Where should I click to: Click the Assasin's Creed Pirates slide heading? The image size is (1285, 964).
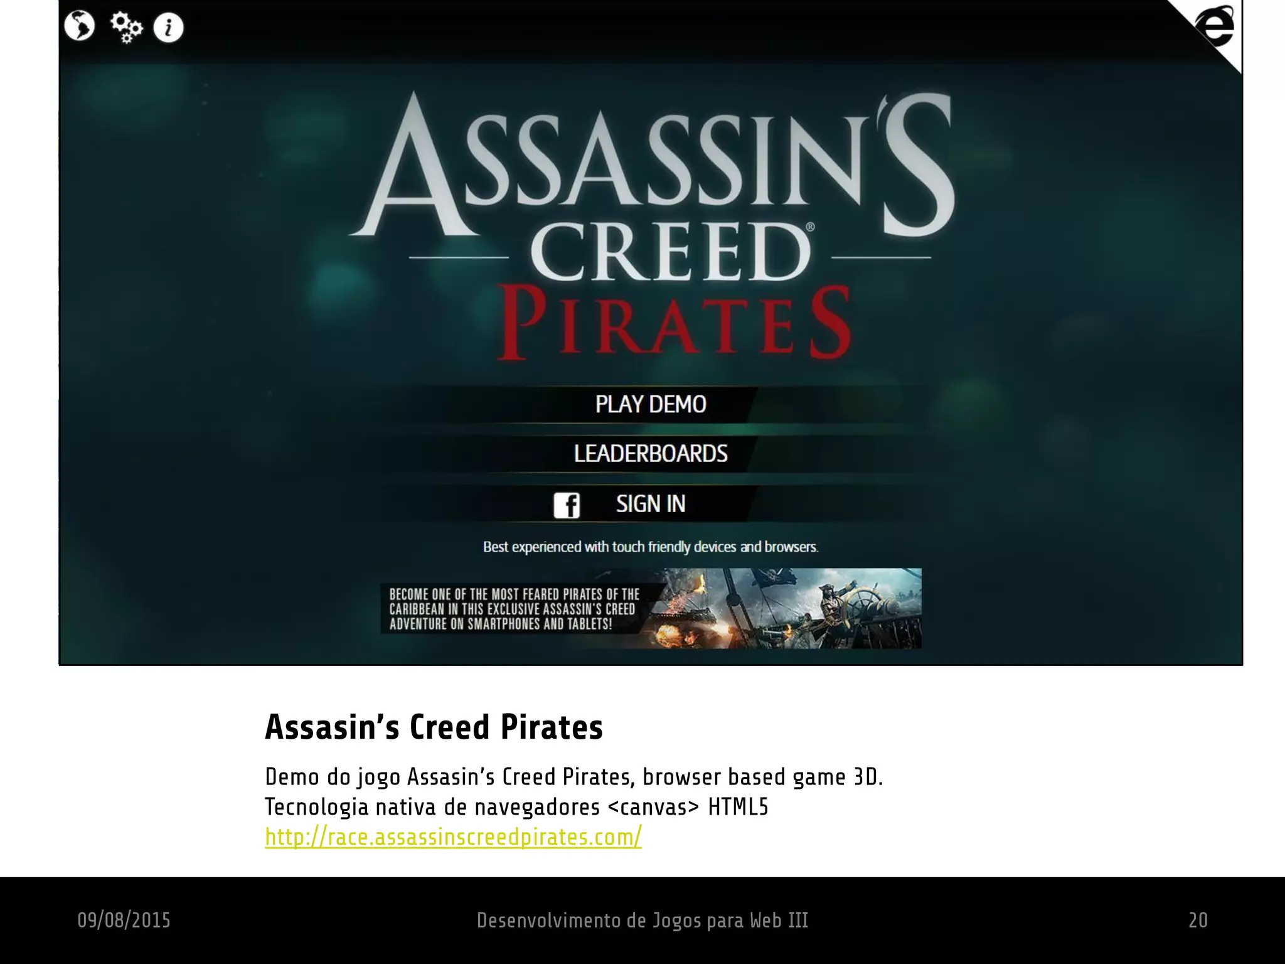pos(434,727)
